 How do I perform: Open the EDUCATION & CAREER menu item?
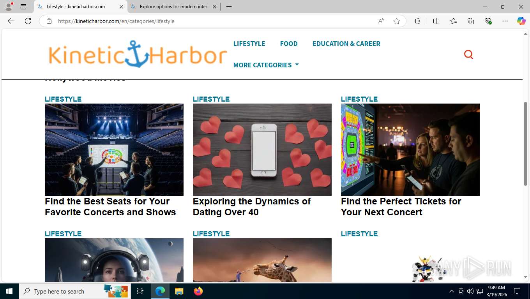346,44
